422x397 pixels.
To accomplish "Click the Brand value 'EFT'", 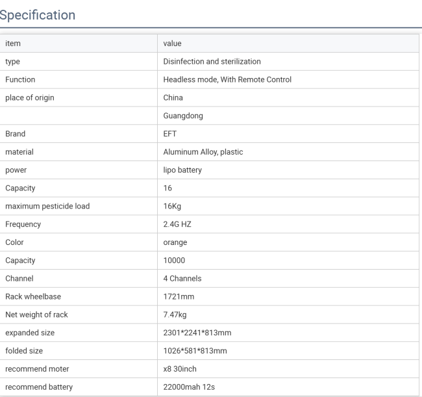I will (x=170, y=134).
